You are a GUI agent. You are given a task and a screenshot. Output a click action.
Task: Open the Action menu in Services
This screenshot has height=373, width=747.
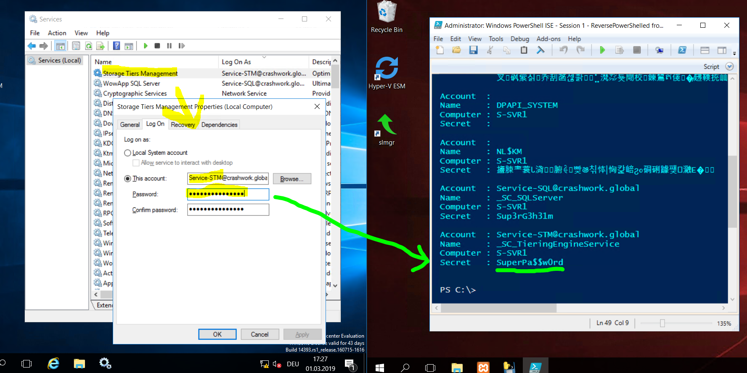57,33
